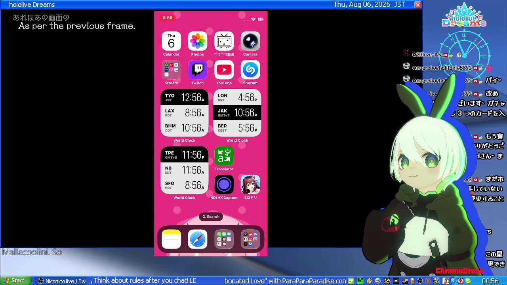The height and width of the screenshot is (285, 507).
Task: Expand hidden tray icons with the arrow
Action: point(453,281)
